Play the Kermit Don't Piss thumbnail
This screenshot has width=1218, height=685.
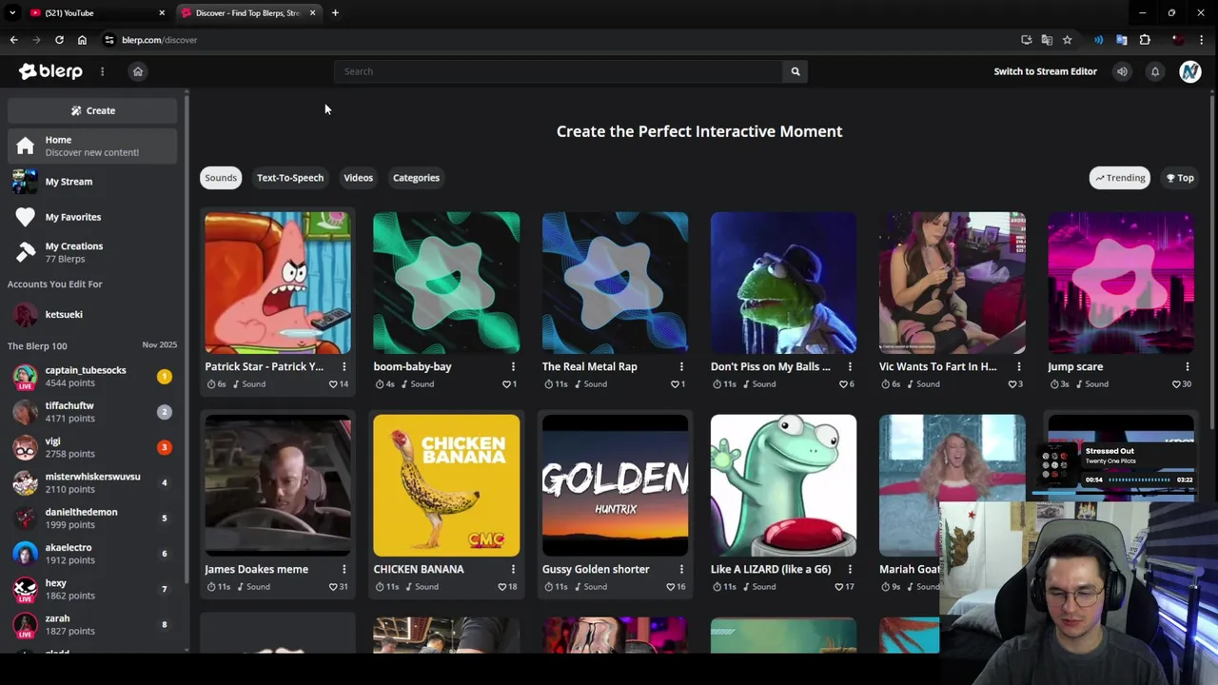click(783, 283)
